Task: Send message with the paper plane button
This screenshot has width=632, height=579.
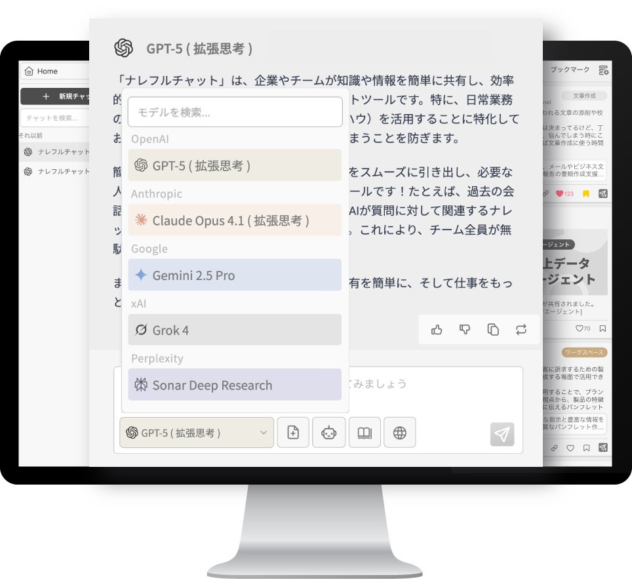Action: (x=502, y=434)
